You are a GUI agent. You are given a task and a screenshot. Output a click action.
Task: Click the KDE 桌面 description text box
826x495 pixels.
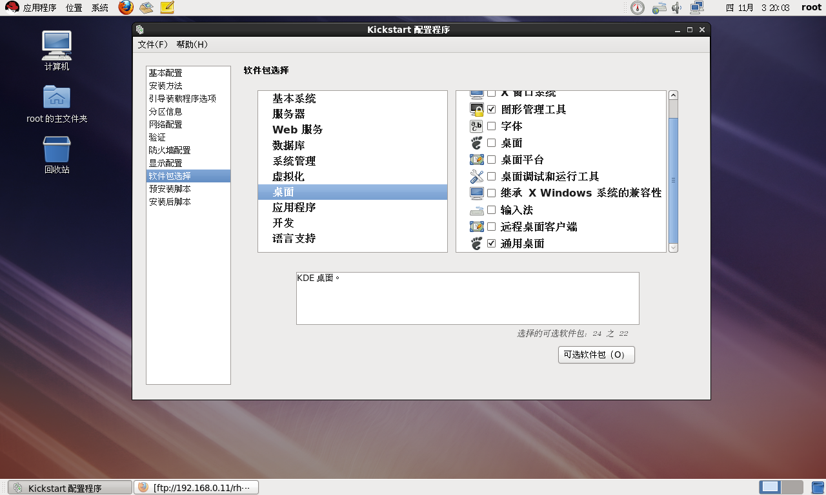(x=468, y=298)
